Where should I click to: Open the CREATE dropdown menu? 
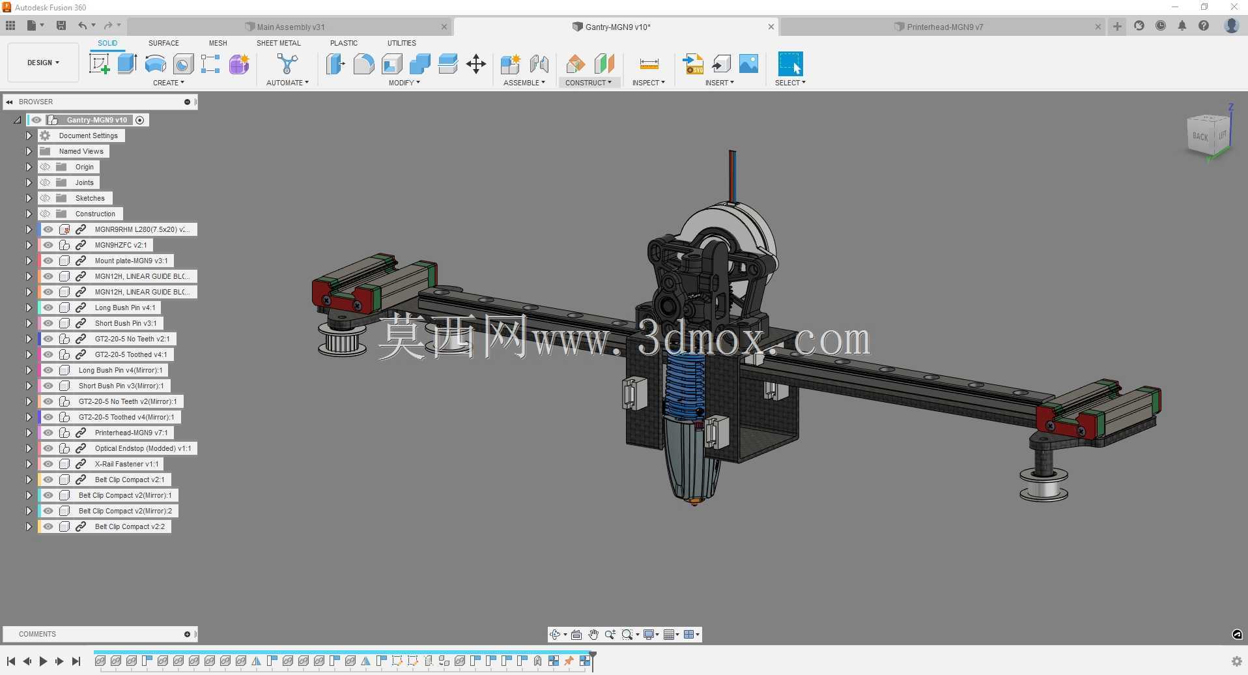(169, 83)
